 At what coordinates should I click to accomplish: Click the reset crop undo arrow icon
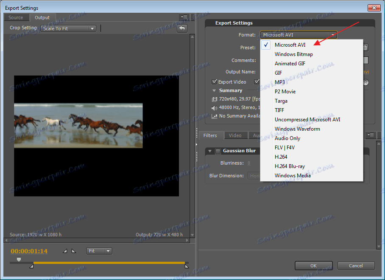[182, 28]
